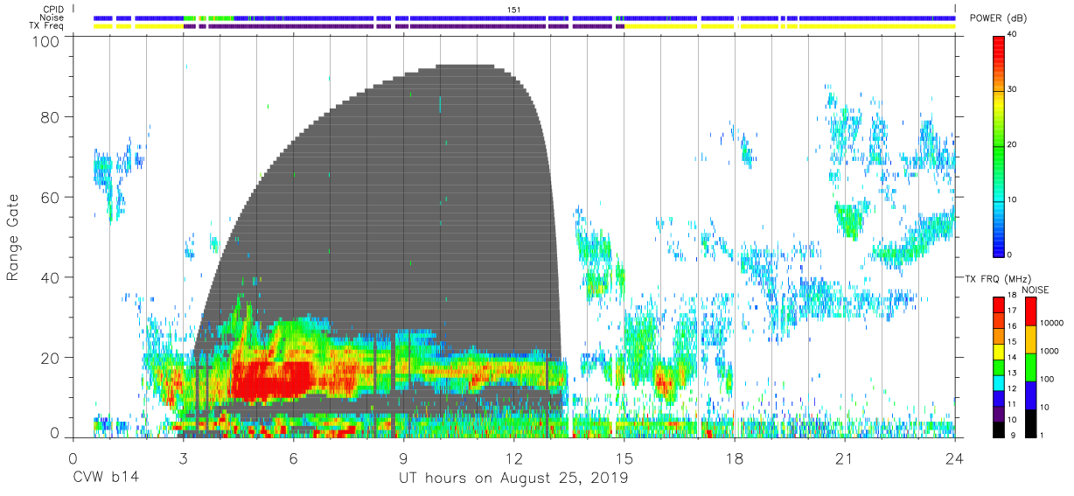Click x-axis tick label '12'

tap(514, 458)
